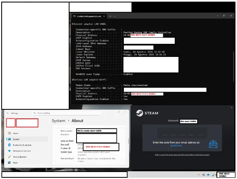Open the no longer have email access help link
This screenshot has height=179, width=237.
pyautogui.click(x=182, y=155)
